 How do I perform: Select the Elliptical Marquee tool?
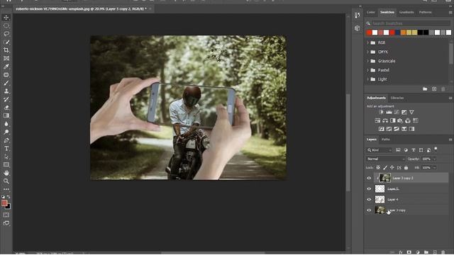pos(6,25)
